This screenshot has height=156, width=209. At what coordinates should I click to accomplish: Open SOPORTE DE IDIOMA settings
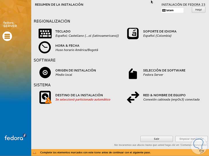click(x=160, y=31)
